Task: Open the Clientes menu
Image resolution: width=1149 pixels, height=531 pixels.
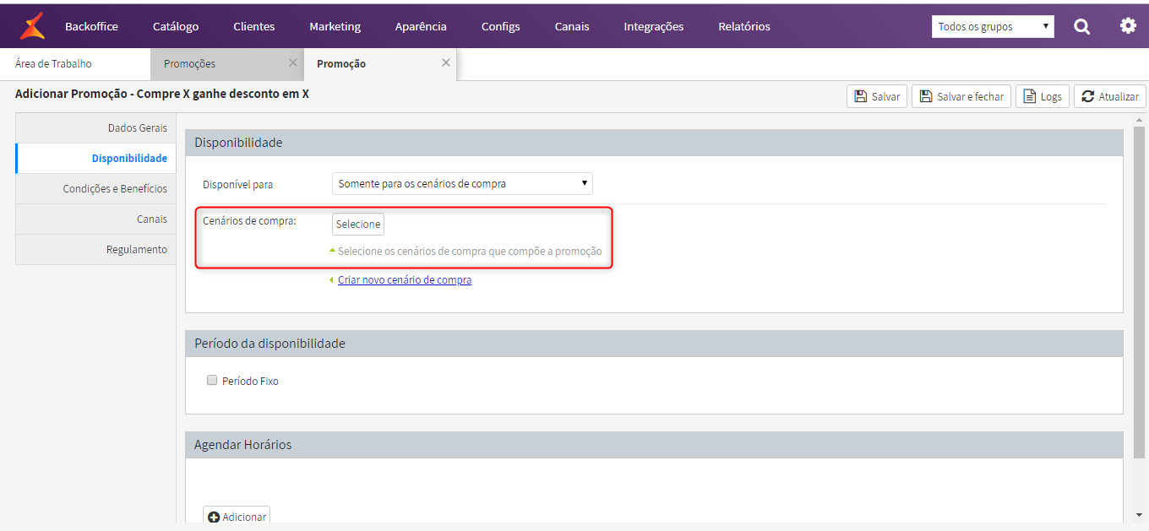Action: (x=254, y=26)
